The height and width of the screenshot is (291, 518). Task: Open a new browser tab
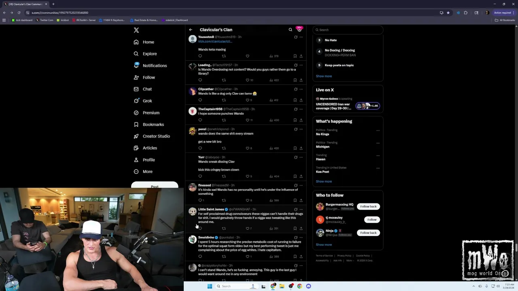pos(53,4)
